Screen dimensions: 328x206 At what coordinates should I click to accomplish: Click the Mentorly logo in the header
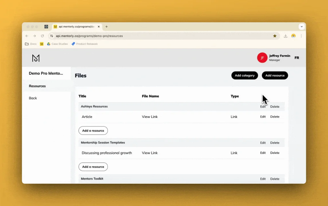click(36, 58)
